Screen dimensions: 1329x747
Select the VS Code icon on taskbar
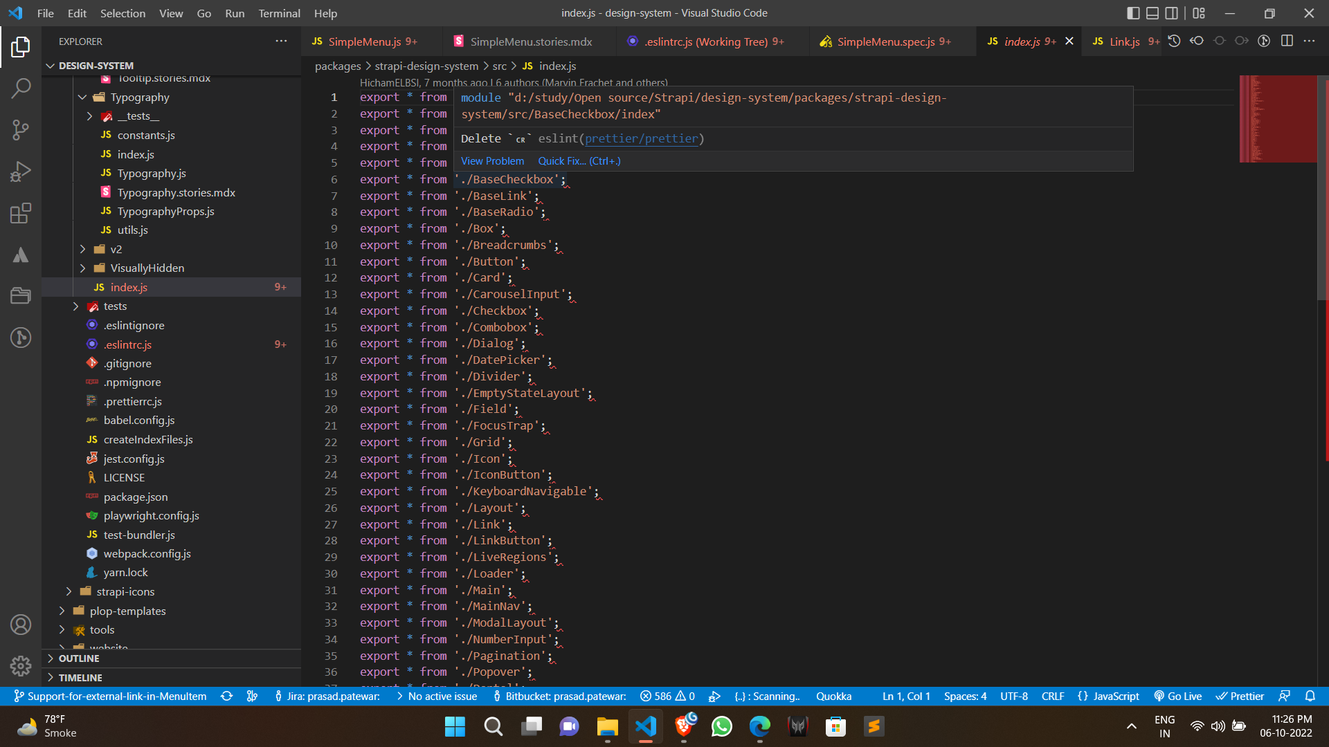(x=645, y=726)
